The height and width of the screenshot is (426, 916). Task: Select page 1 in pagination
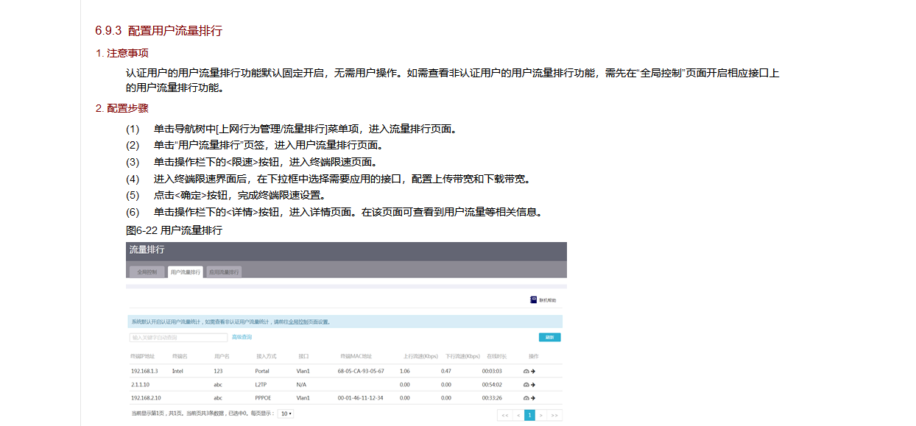coord(529,415)
